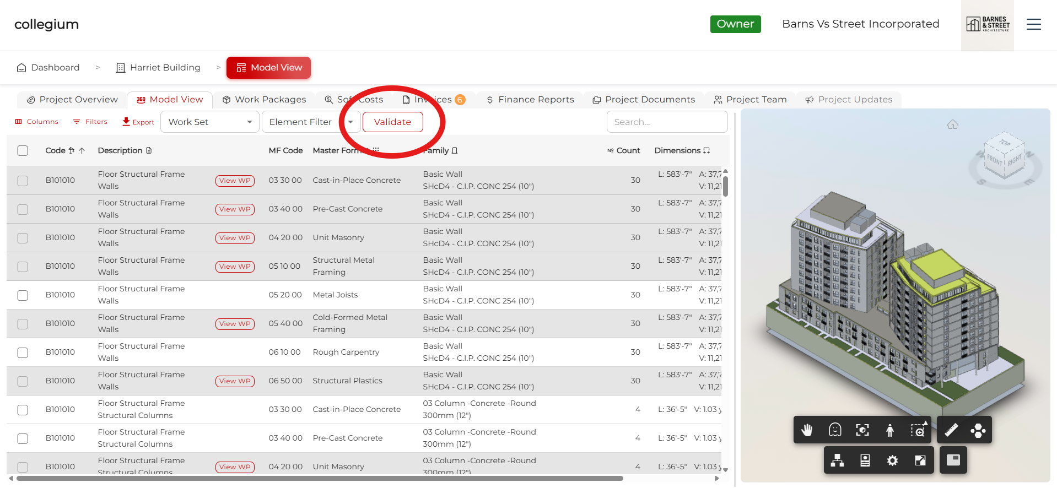1057x488 pixels.
Task: Open the model browser hierarchy icon
Action: coord(838,460)
